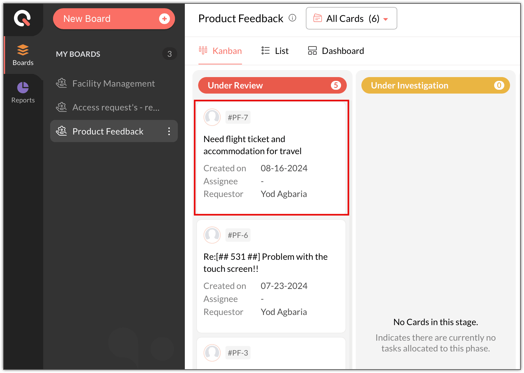Open the Access request's board
The width and height of the screenshot is (524, 373).
[116, 108]
